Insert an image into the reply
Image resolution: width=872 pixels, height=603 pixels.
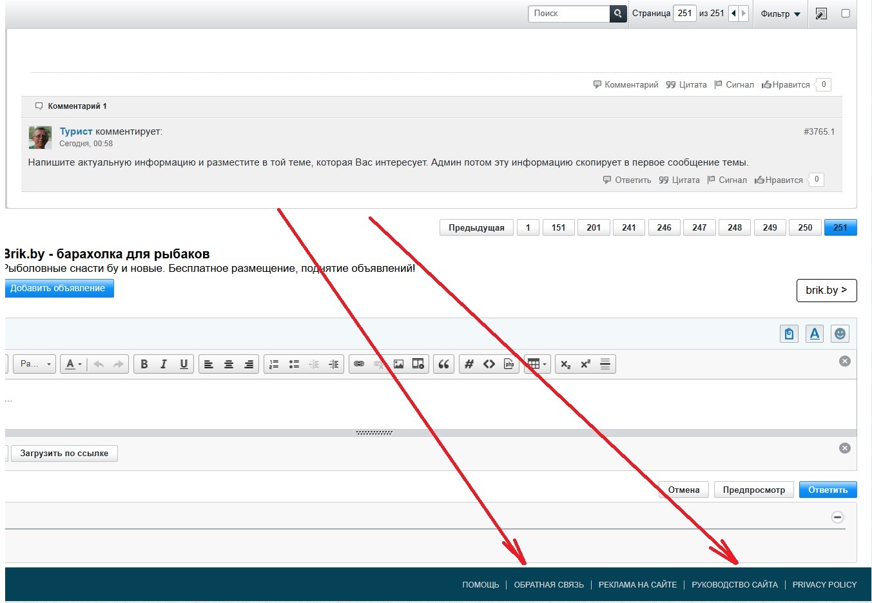coord(398,364)
